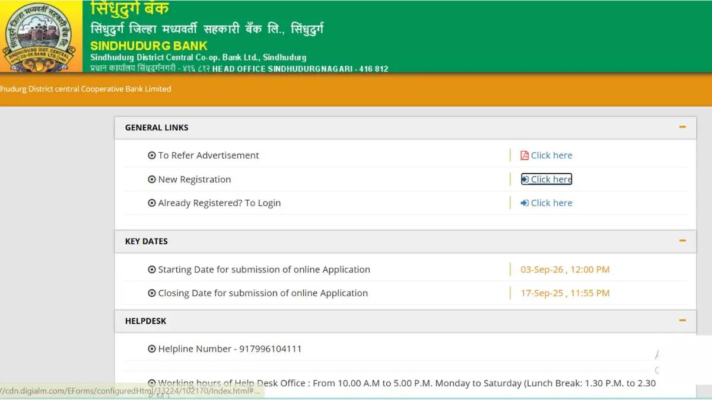712x400 pixels.
Task: Click the District central Cooperative Bank Limited banner text
Action: pos(85,89)
